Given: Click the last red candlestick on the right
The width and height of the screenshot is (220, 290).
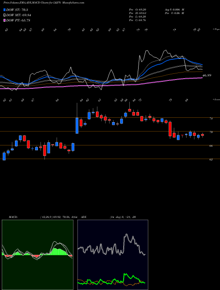Looking at the screenshot, I should (202, 135).
